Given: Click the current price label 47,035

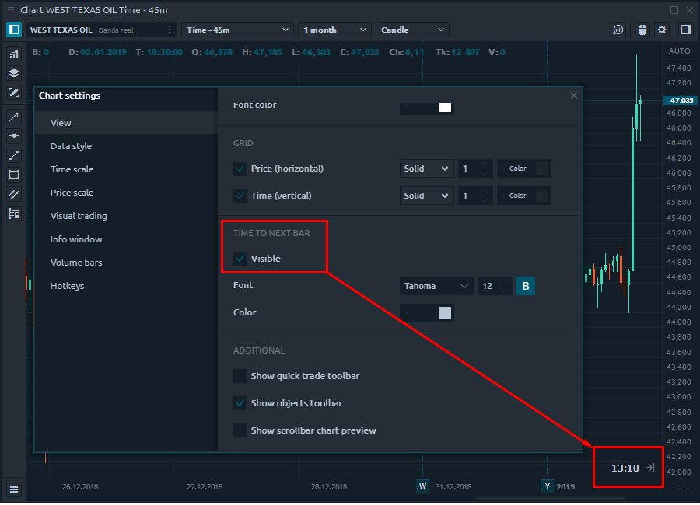Looking at the screenshot, I should click(x=681, y=100).
